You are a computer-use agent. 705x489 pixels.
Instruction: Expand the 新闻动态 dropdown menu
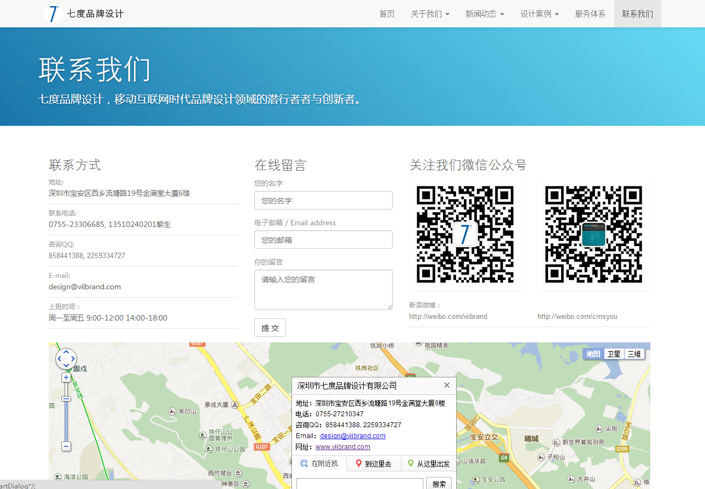click(485, 14)
